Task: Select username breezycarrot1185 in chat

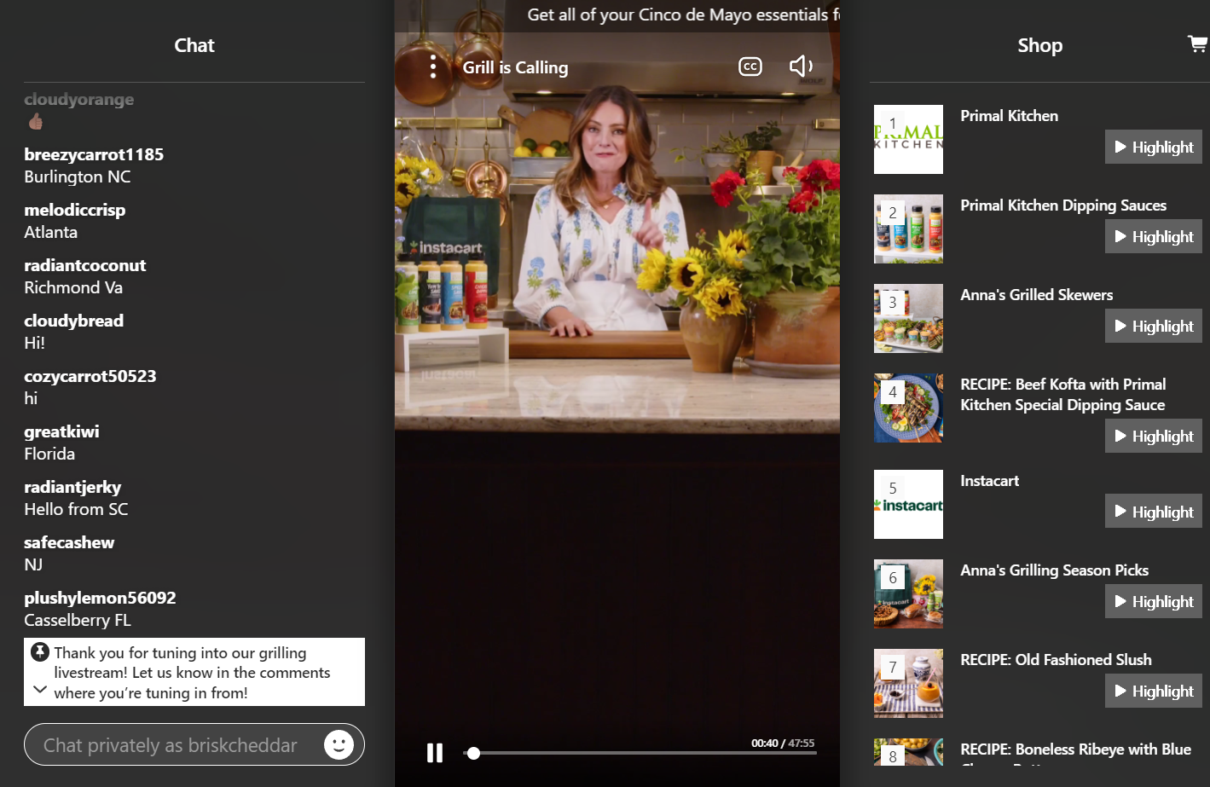Action: pyautogui.click(x=94, y=154)
